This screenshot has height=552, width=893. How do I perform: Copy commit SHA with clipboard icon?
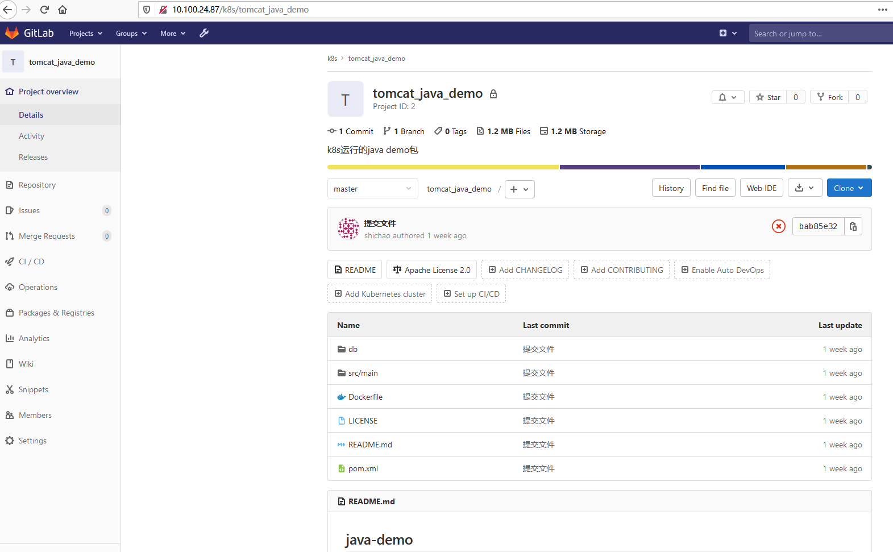pyautogui.click(x=853, y=226)
